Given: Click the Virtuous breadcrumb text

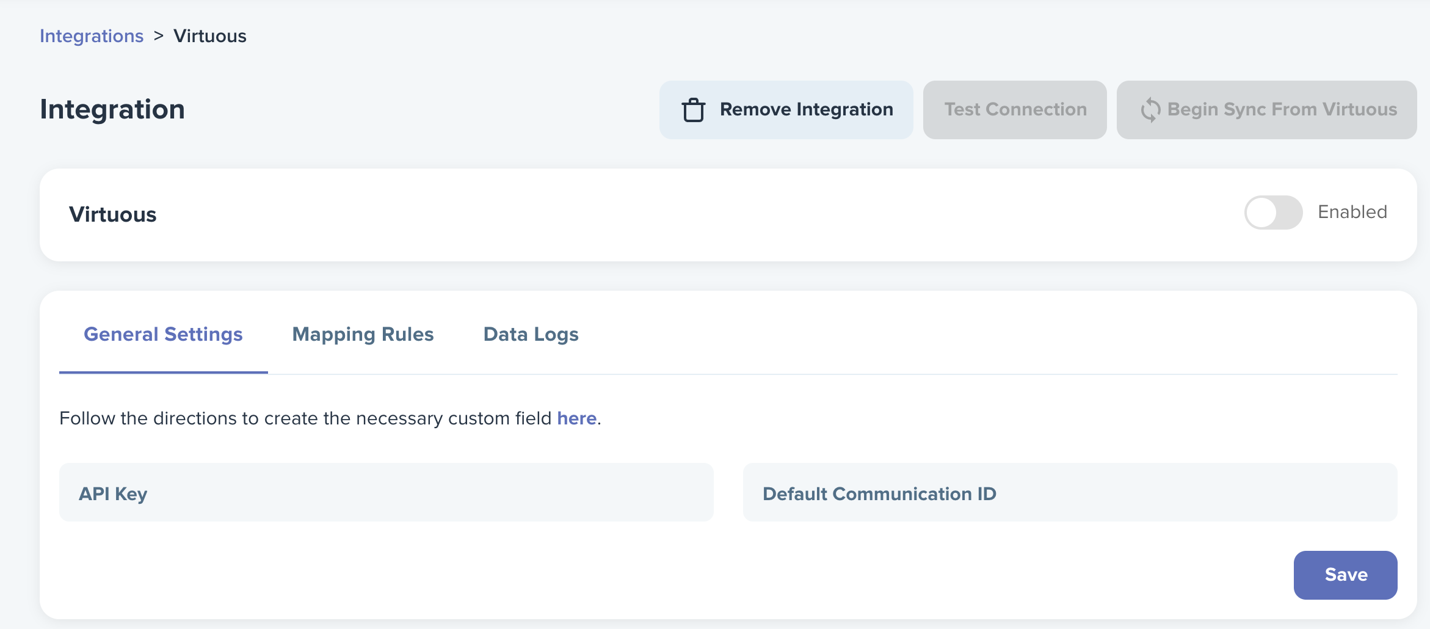Looking at the screenshot, I should [210, 36].
